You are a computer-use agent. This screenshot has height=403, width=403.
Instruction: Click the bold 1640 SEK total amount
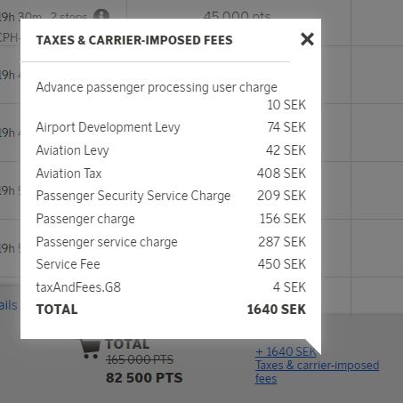click(x=277, y=310)
